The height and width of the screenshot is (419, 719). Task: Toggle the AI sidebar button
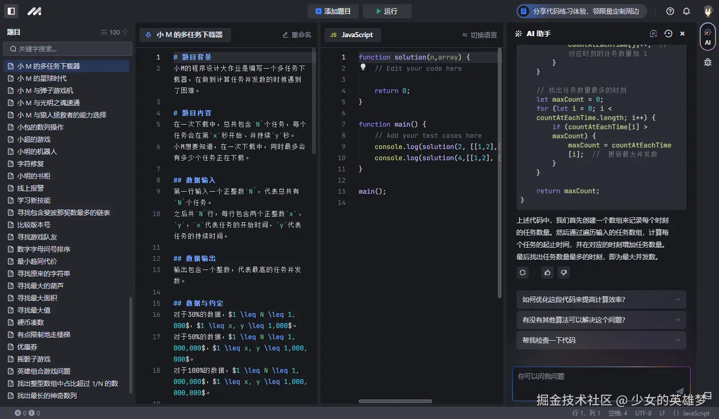708,37
